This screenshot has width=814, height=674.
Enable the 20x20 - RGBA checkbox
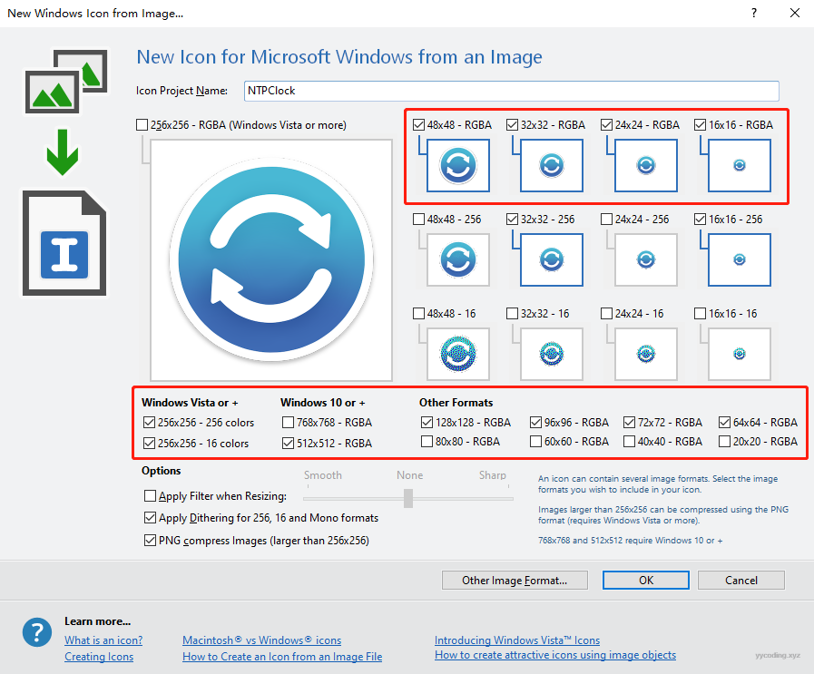724,442
